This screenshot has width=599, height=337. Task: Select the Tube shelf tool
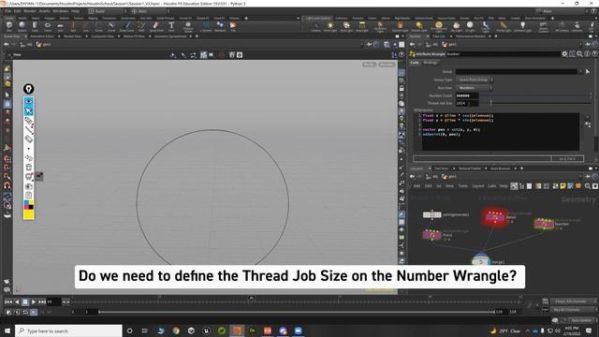35,26
